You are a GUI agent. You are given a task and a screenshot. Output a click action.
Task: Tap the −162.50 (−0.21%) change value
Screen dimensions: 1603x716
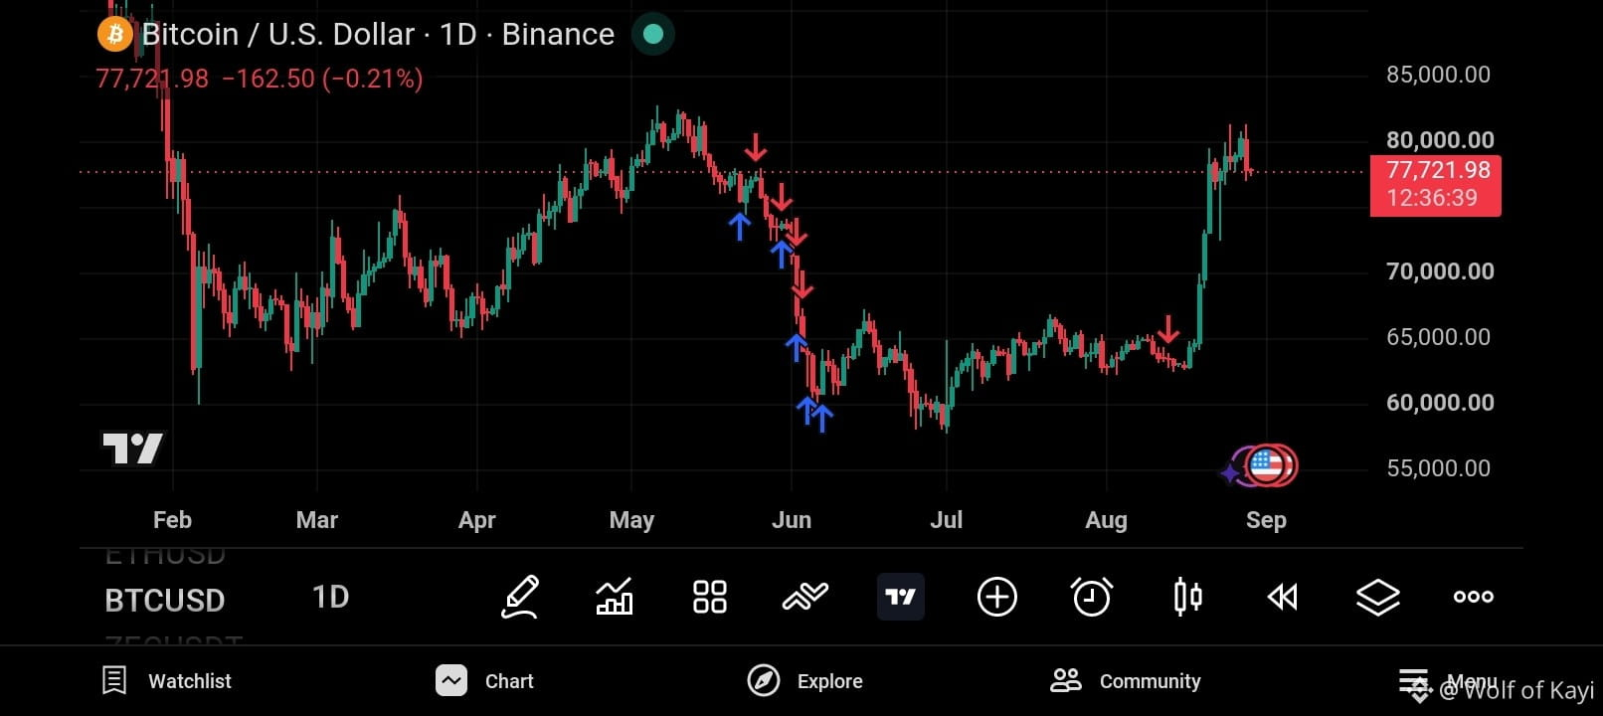click(x=322, y=79)
